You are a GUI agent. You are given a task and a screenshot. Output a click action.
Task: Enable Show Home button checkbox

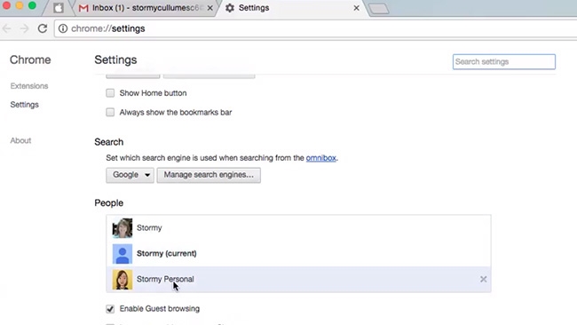point(110,92)
